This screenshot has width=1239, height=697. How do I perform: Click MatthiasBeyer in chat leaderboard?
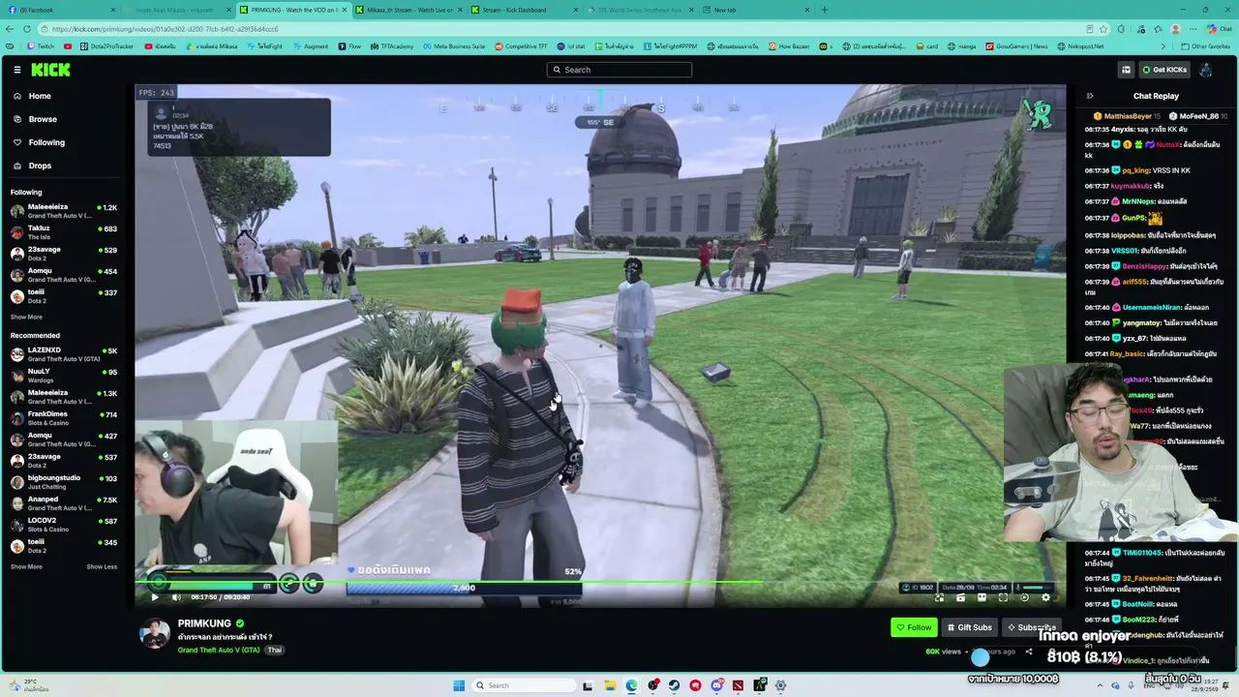coord(1126,116)
